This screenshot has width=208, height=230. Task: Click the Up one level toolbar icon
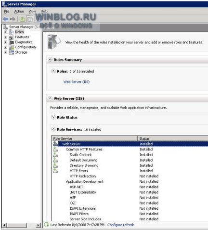[x=22, y=19]
